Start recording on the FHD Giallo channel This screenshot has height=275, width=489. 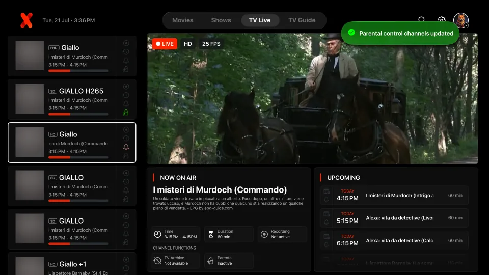click(126, 43)
